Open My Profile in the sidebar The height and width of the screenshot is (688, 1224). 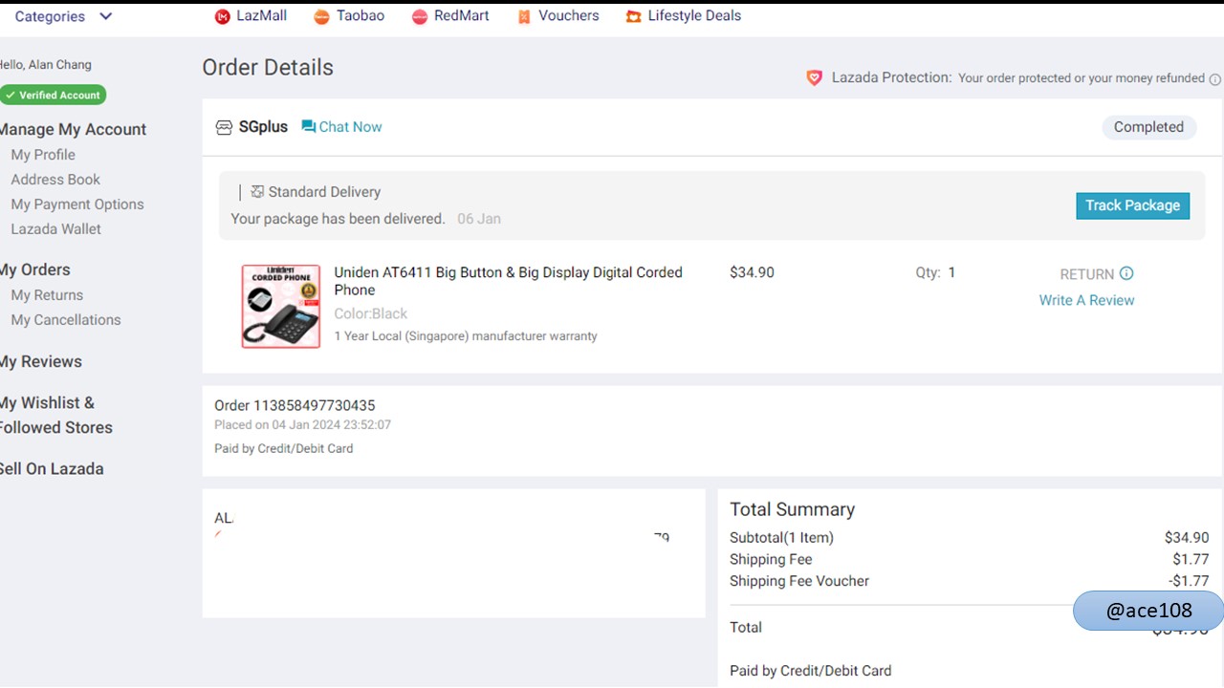pyautogui.click(x=43, y=155)
